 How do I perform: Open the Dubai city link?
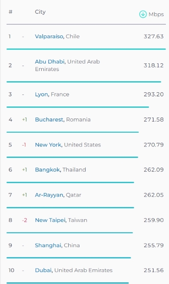point(43,270)
